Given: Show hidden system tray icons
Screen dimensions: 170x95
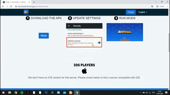Looking at the screenshot, I should [x=141, y=93].
